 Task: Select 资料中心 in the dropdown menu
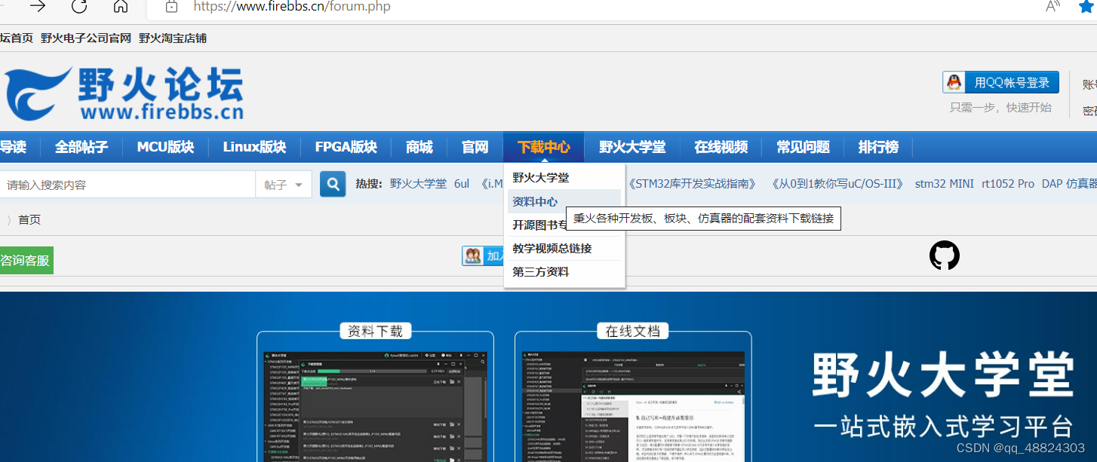point(564,201)
